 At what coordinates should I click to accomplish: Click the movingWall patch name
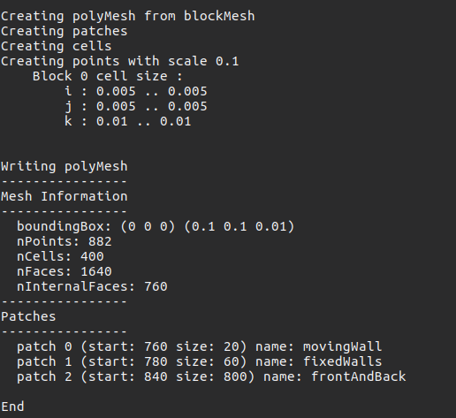coord(343,346)
